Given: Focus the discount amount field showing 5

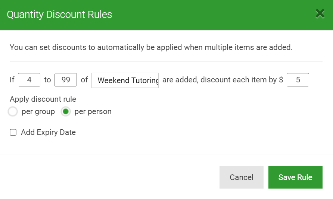Looking at the screenshot, I should 298,80.
